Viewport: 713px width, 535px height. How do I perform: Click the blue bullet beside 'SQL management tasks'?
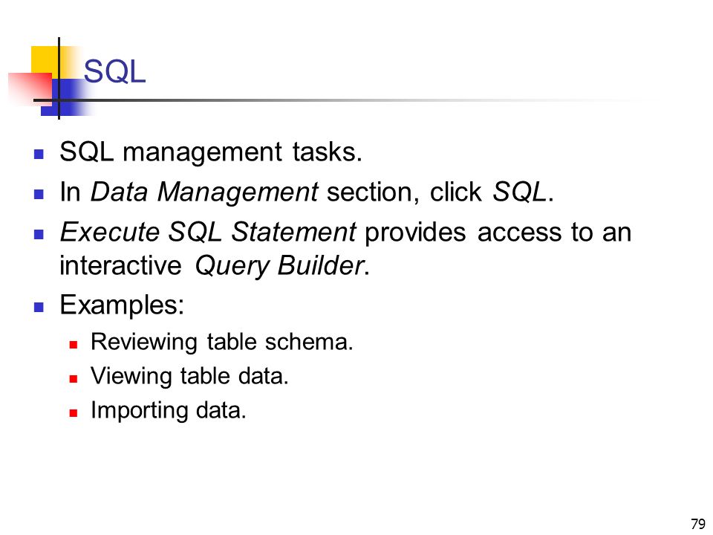[x=39, y=155]
